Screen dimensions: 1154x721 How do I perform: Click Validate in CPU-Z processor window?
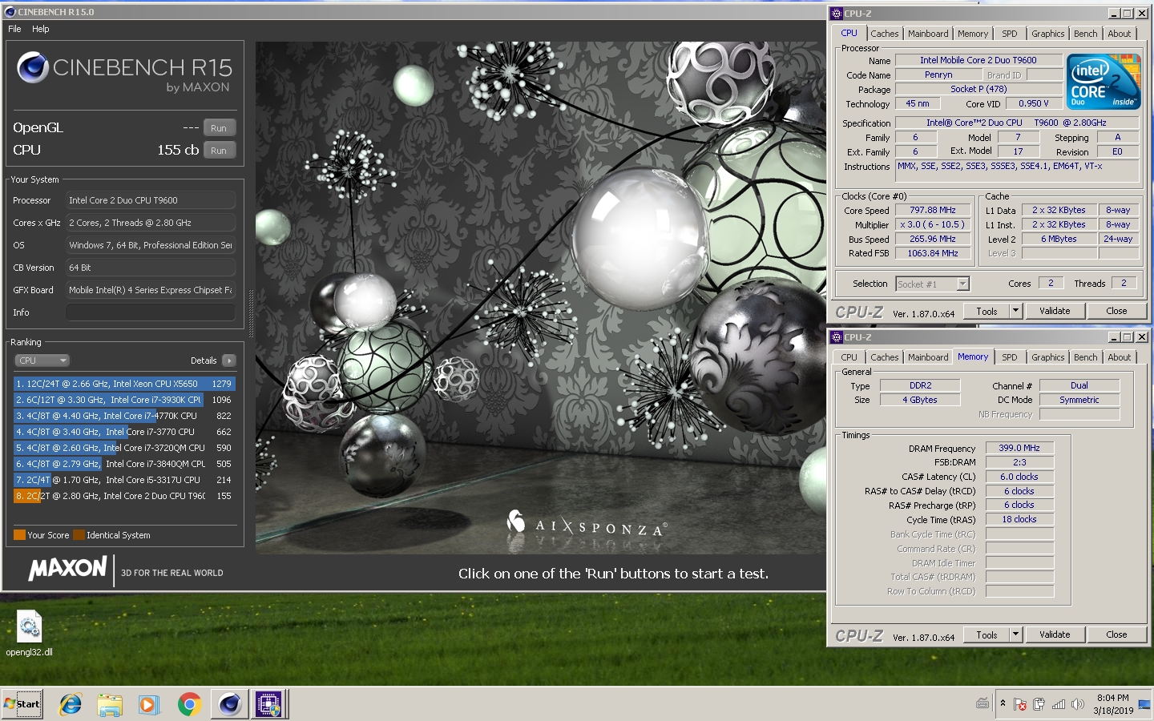(x=1055, y=311)
